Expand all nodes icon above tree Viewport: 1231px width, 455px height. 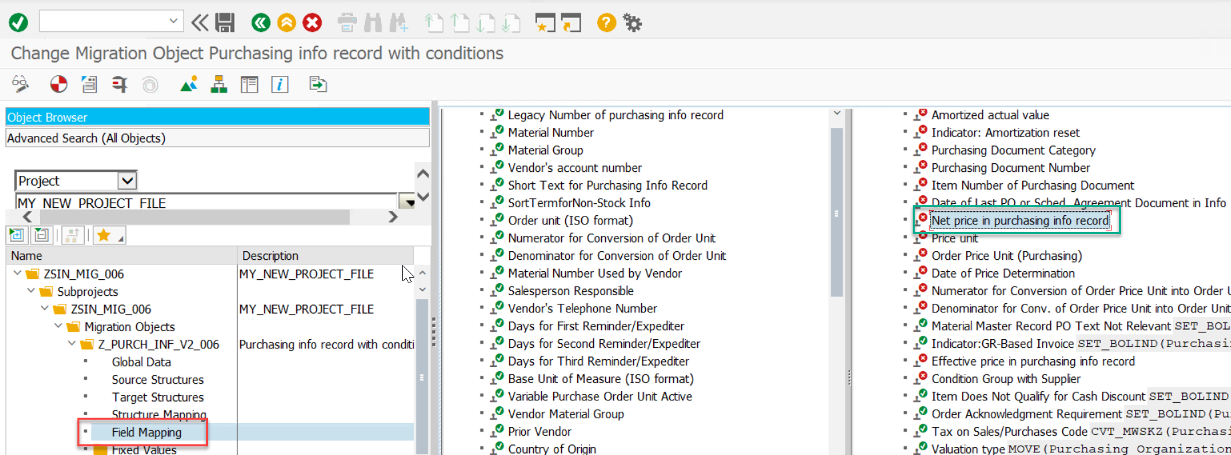(x=17, y=234)
